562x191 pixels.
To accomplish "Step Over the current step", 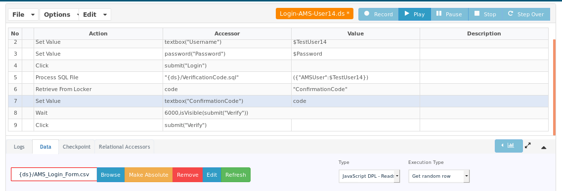I will [x=526, y=14].
